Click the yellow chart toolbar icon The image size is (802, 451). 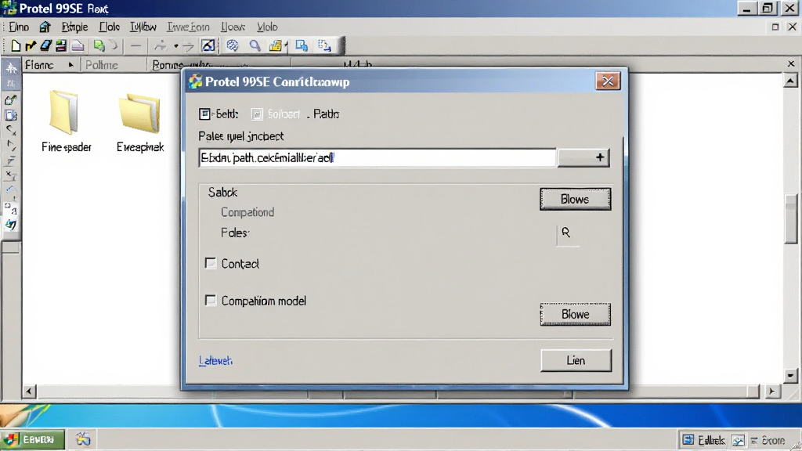pos(276,46)
